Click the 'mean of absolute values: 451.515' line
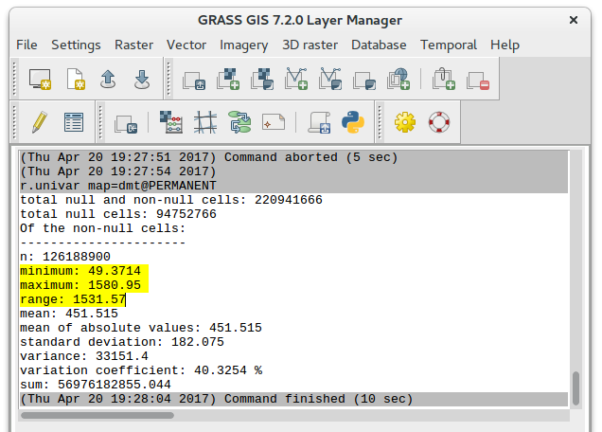Screen dimensions: 602x432 click(x=141, y=328)
